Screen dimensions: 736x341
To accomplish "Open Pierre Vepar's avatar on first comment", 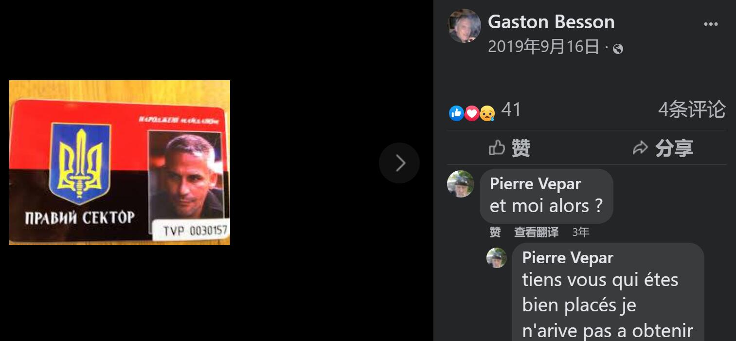I will [460, 184].
